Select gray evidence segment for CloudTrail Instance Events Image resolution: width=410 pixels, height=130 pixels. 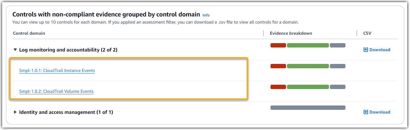(x=338, y=66)
